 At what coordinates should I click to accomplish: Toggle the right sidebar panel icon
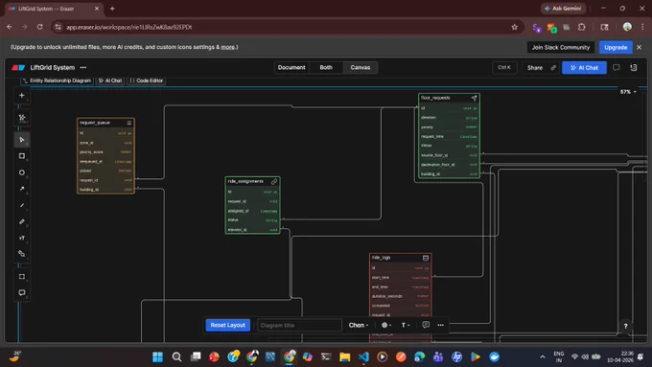point(633,67)
